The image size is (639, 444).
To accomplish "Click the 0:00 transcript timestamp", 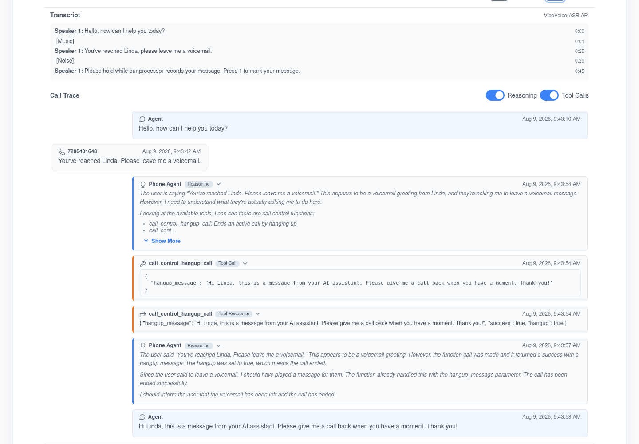I will pos(580,32).
